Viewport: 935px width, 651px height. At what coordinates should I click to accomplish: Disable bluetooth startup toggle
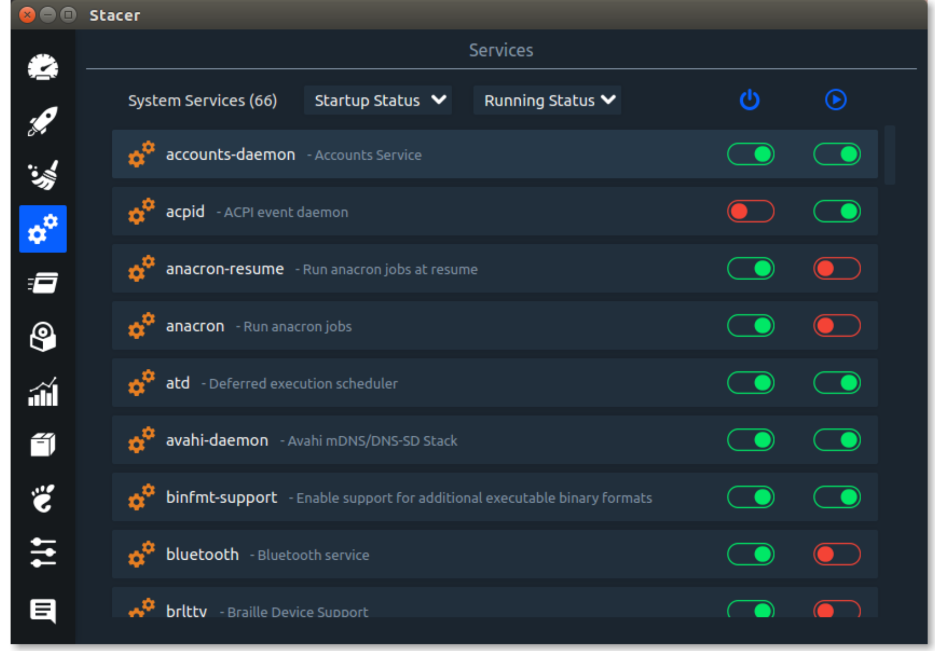tap(750, 554)
